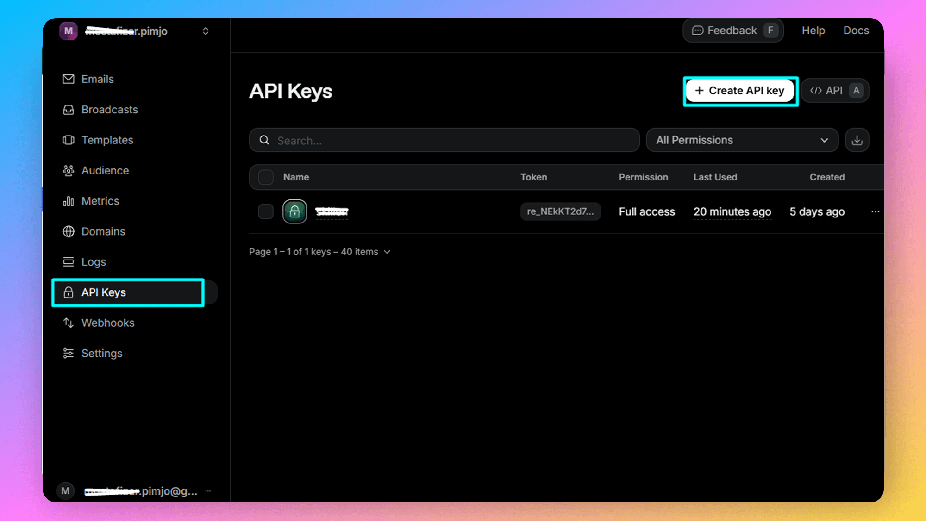Tick the checkbox for the API key row
926x521 pixels.
pyautogui.click(x=266, y=211)
